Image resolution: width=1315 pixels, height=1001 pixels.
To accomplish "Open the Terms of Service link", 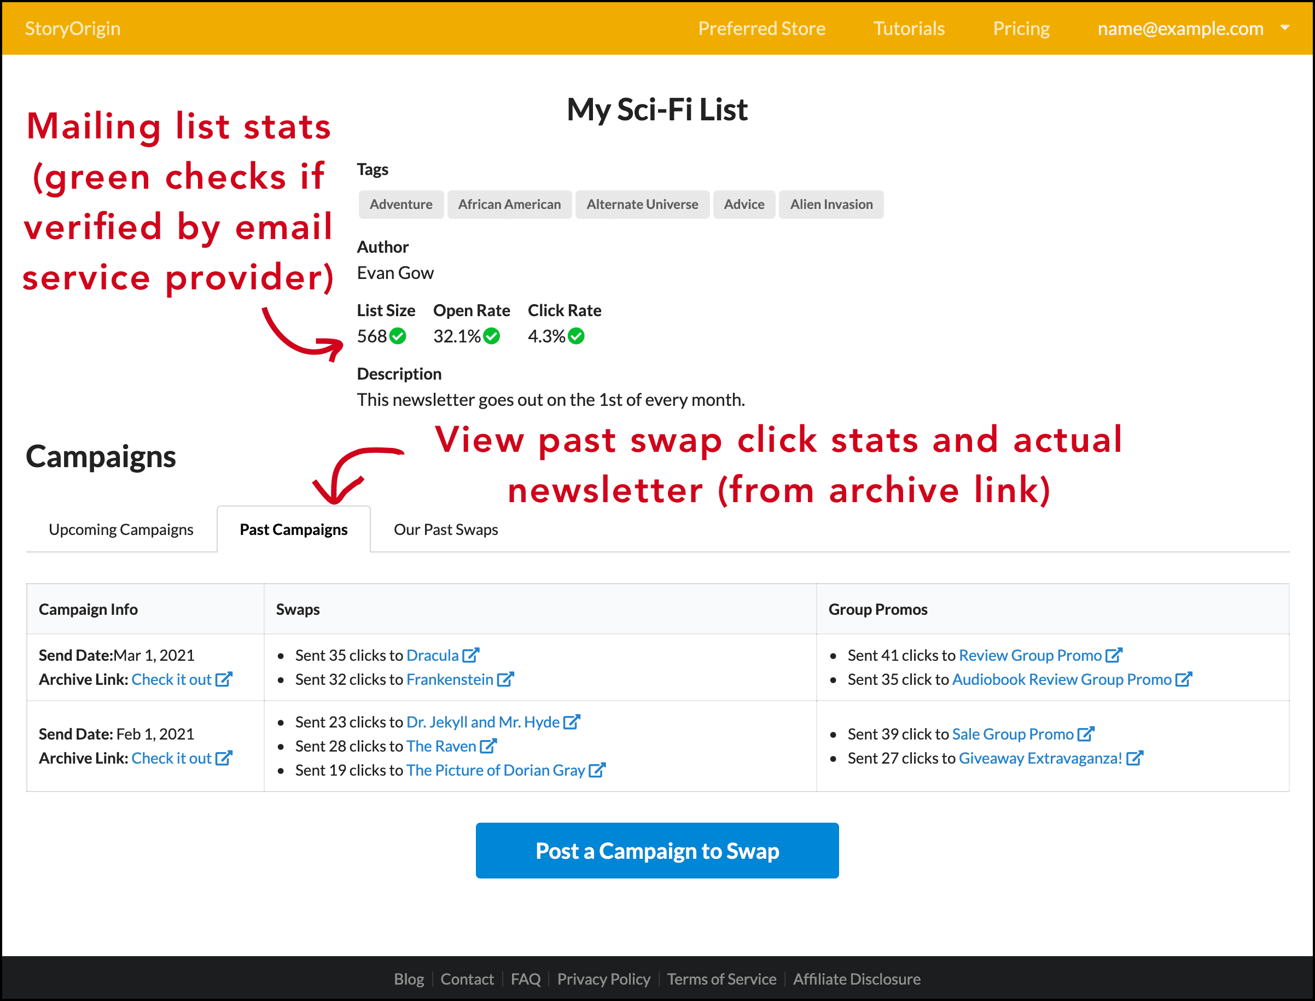I will (x=721, y=979).
